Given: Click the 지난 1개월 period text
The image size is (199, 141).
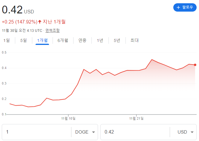Looking at the screenshot, I should coord(54,22).
